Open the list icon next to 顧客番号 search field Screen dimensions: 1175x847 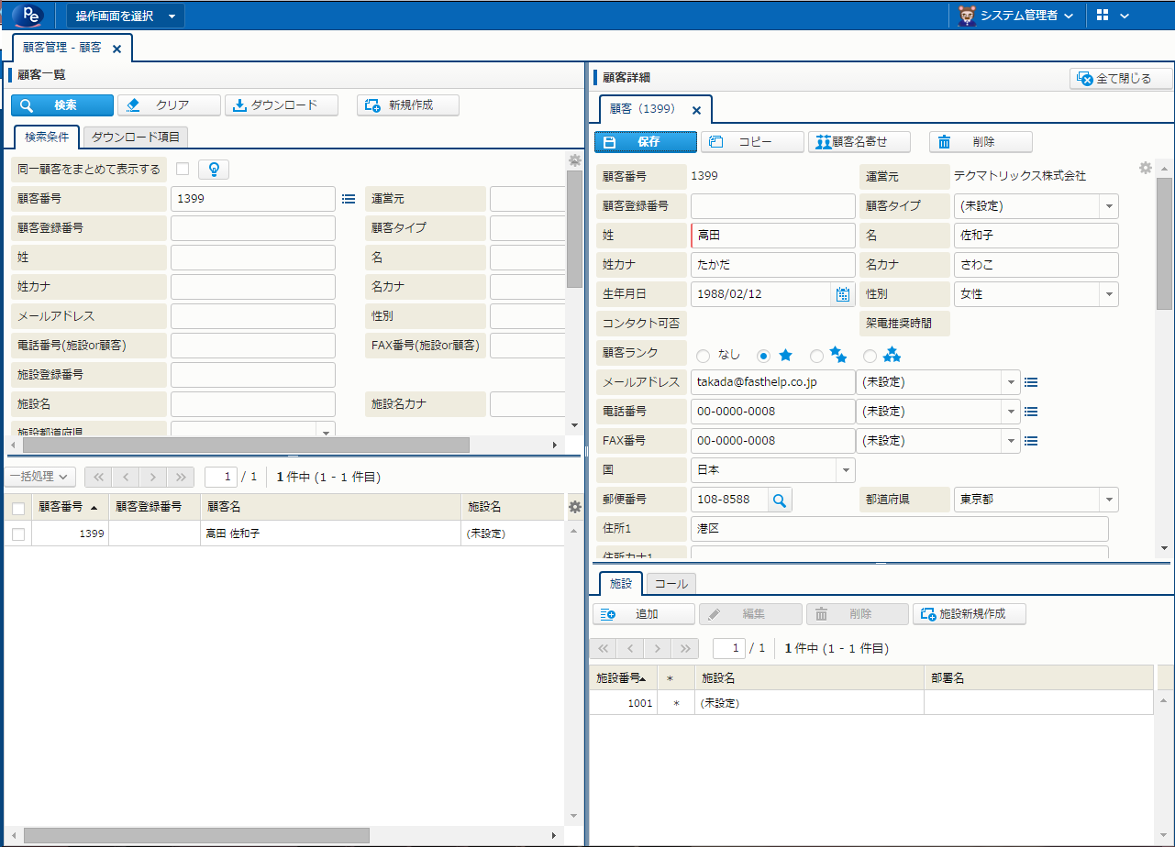pos(349,198)
